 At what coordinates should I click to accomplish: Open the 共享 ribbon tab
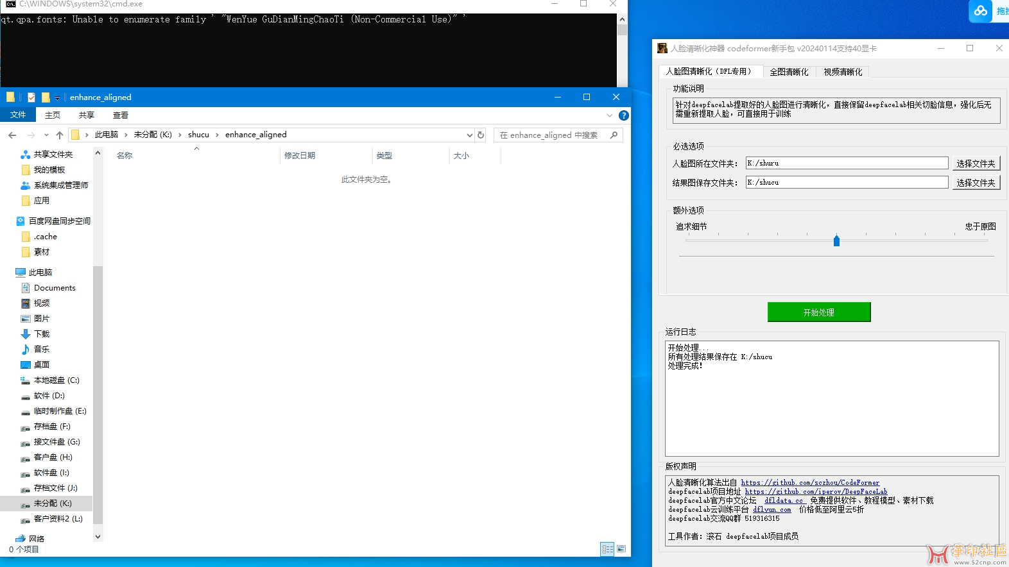87,115
